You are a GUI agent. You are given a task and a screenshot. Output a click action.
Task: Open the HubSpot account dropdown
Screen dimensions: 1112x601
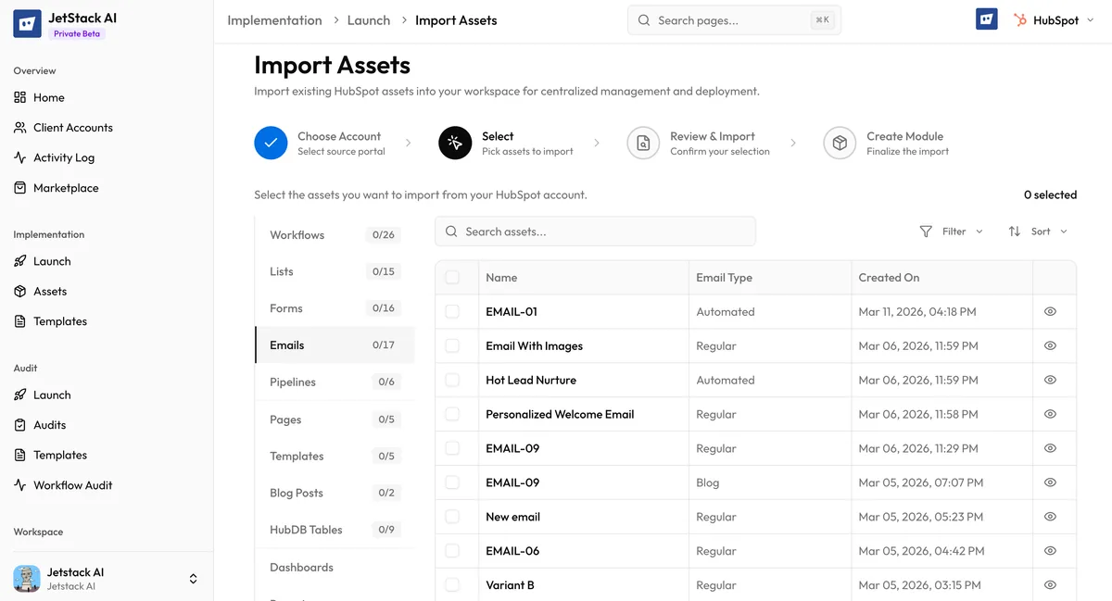point(1054,19)
